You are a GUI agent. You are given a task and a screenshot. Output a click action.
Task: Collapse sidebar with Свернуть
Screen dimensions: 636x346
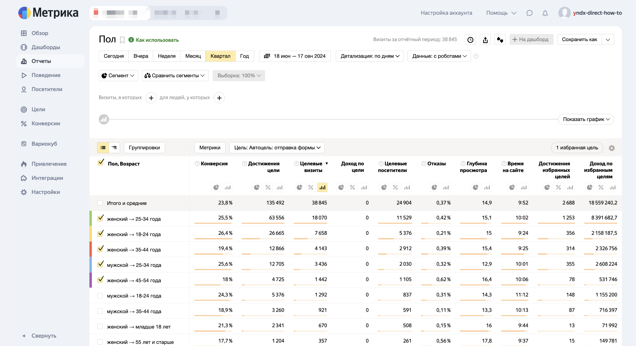(x=39, y=336)
